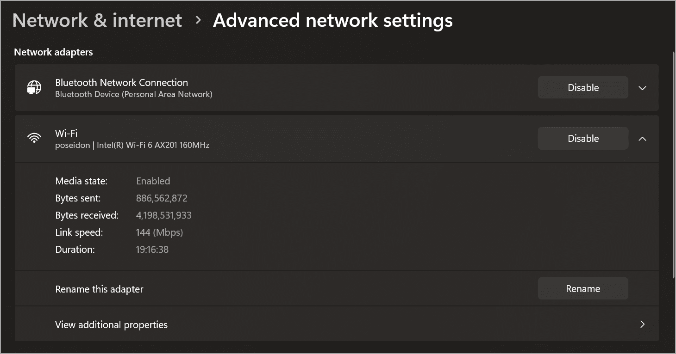Toggle the Wi-Fi adapter's enabled state off
The image size is (676, 354).
(x=582, y=138)
